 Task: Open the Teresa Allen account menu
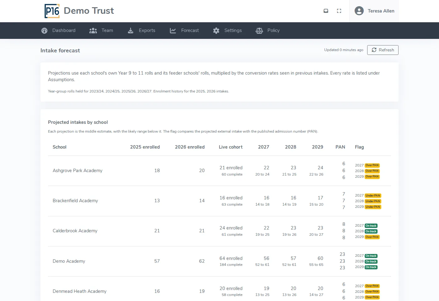coord(374,11)
